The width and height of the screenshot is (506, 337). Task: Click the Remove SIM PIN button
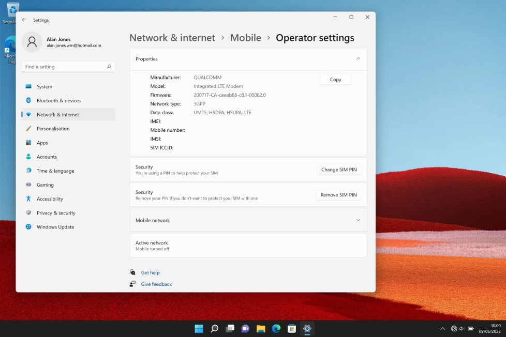tap(338, 195)
